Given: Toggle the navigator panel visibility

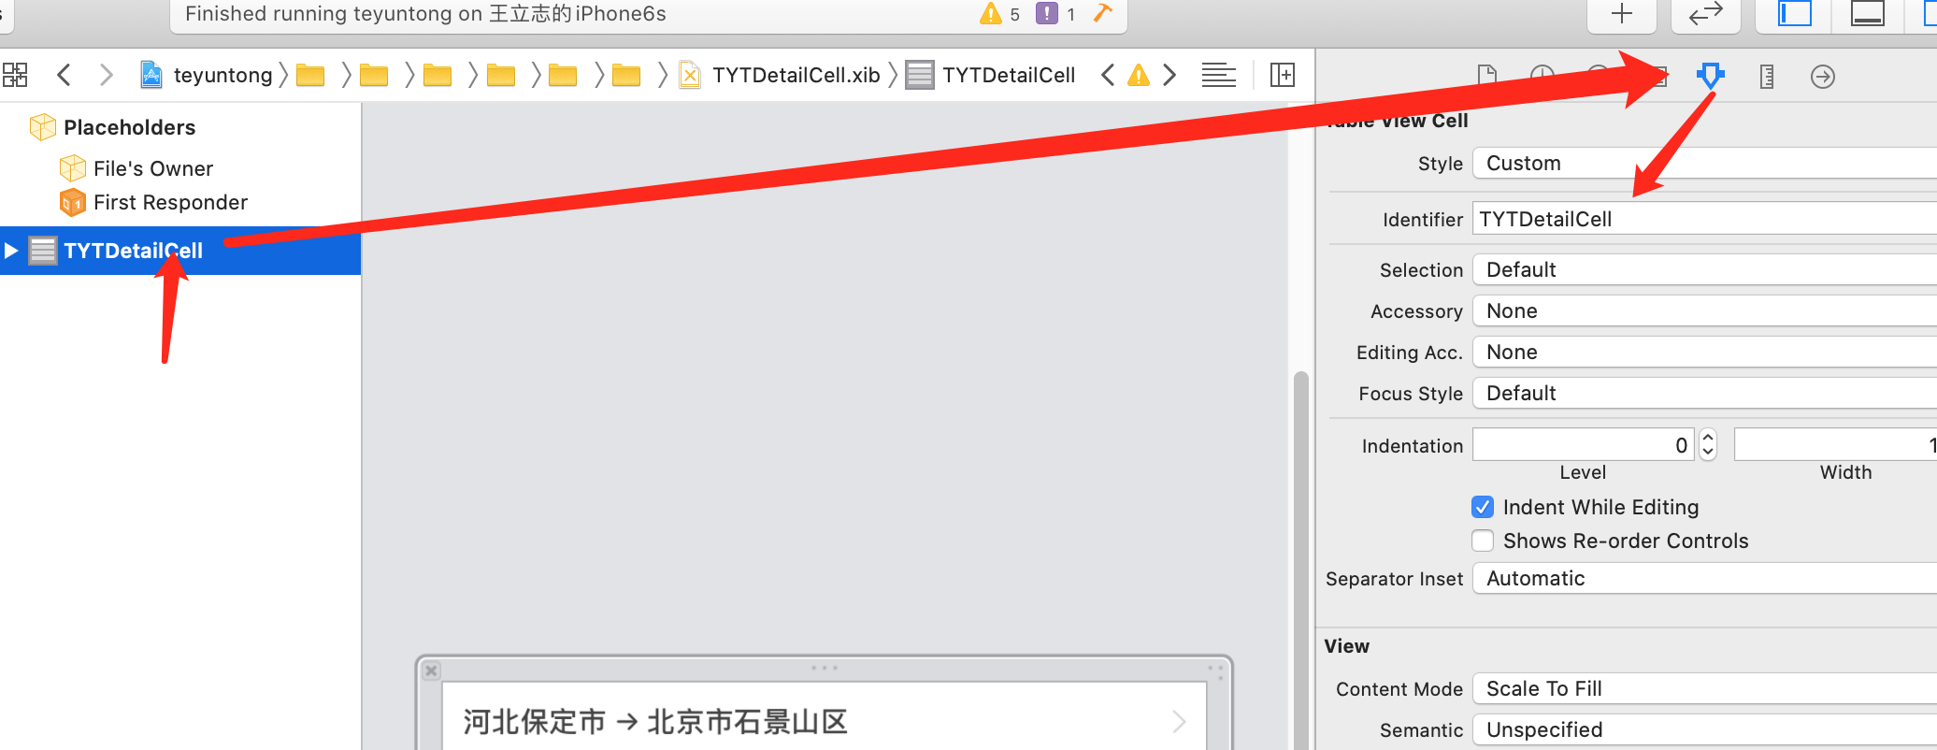Looking at the screenshot, I should tap(1794, 14).
